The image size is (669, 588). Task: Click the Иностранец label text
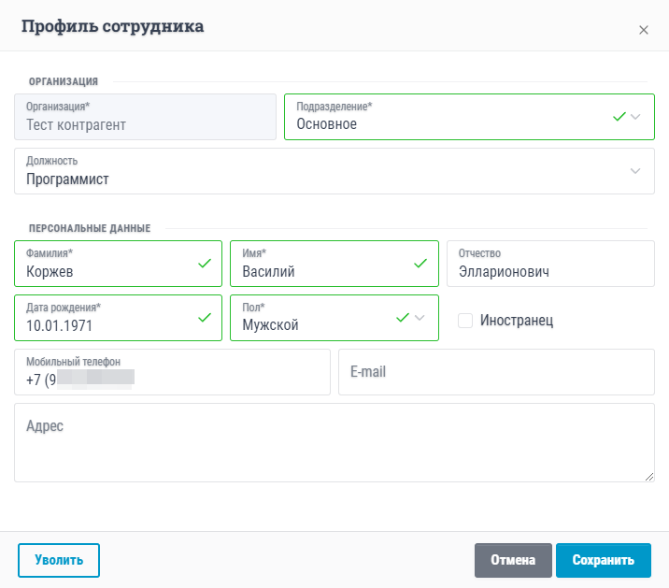click(517, 321)
